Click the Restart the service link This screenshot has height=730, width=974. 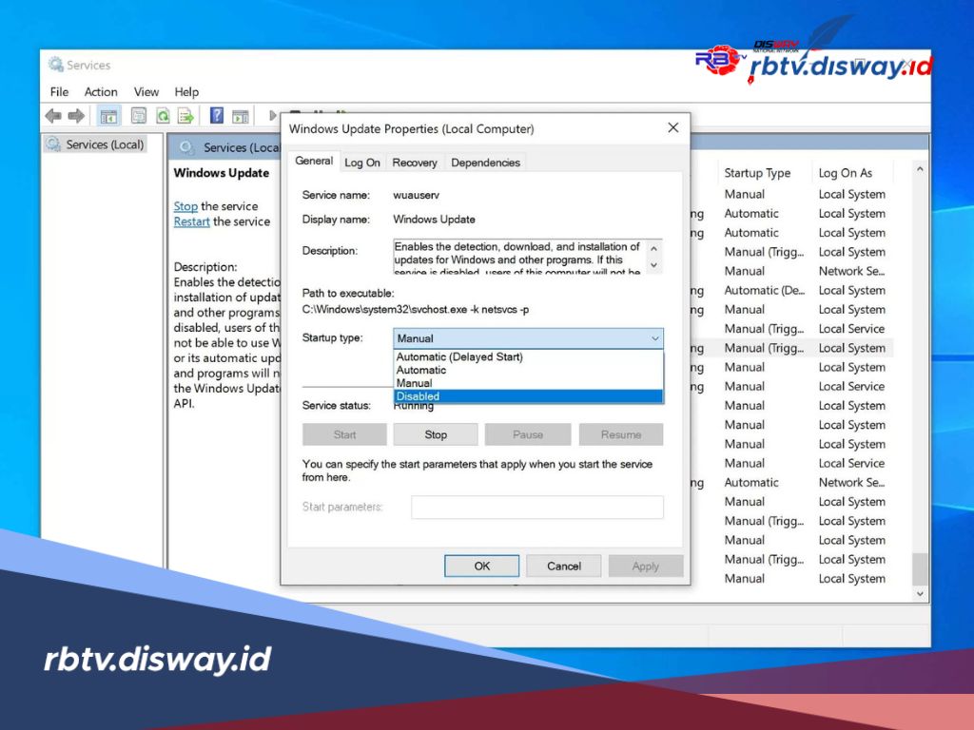click(191, 221)
